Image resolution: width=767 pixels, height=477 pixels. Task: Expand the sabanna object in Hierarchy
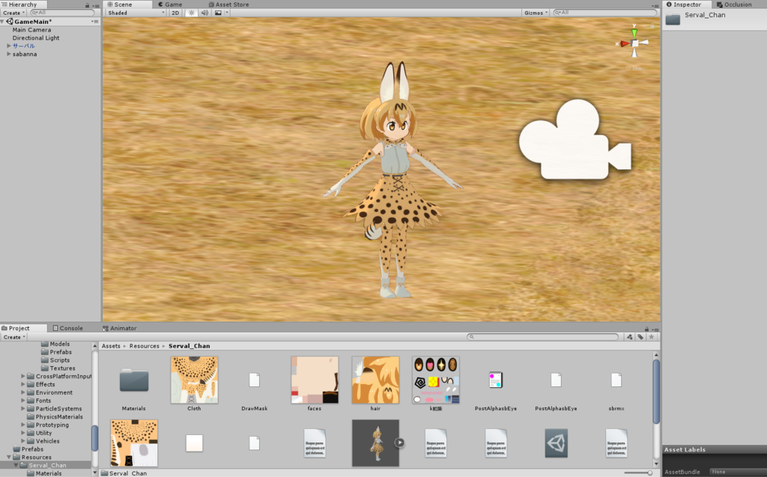[9, 54]
